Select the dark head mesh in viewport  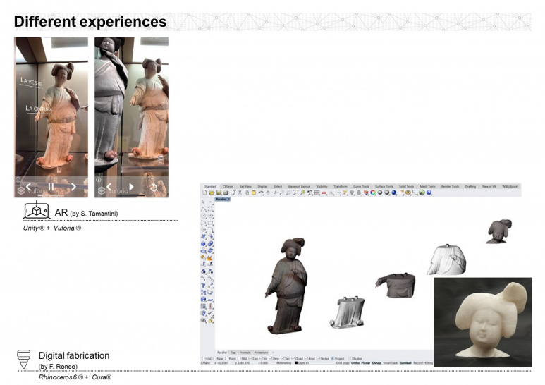[x=499, y=231]
